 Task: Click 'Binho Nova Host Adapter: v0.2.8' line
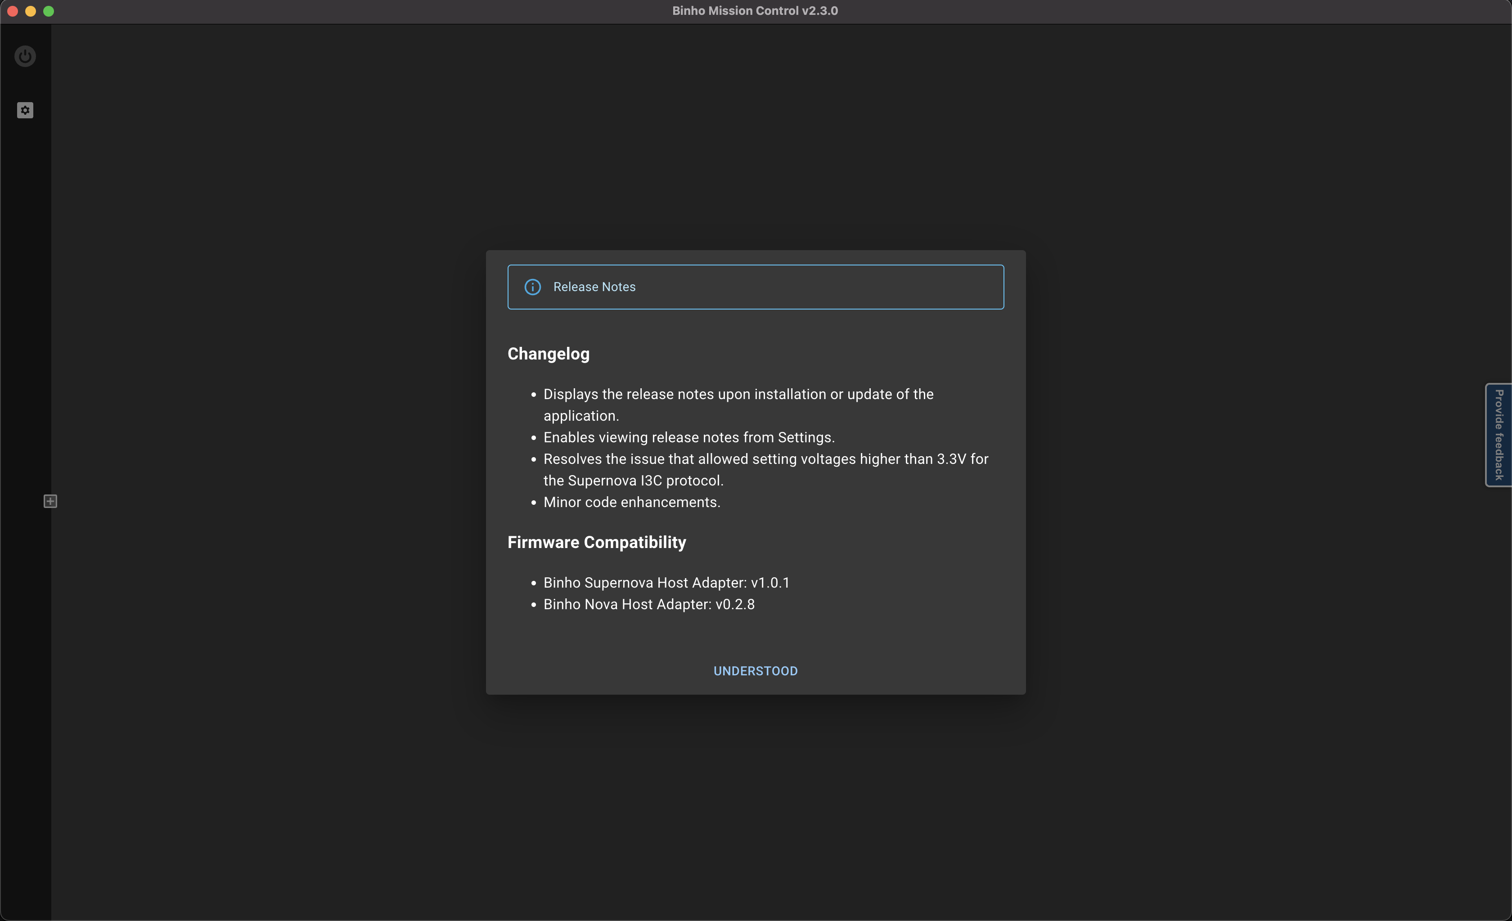(649, 604)
